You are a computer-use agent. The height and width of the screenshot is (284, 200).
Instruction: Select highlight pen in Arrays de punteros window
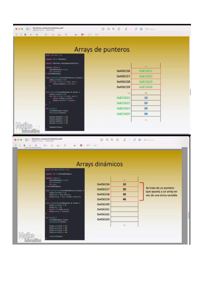point(126,29)
